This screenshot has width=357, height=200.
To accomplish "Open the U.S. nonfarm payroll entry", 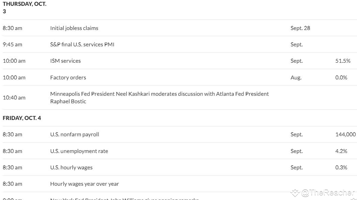I will point(75,134).
